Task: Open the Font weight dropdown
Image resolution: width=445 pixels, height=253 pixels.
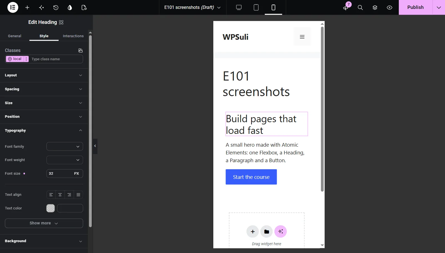Action: (x=65, y=160)
